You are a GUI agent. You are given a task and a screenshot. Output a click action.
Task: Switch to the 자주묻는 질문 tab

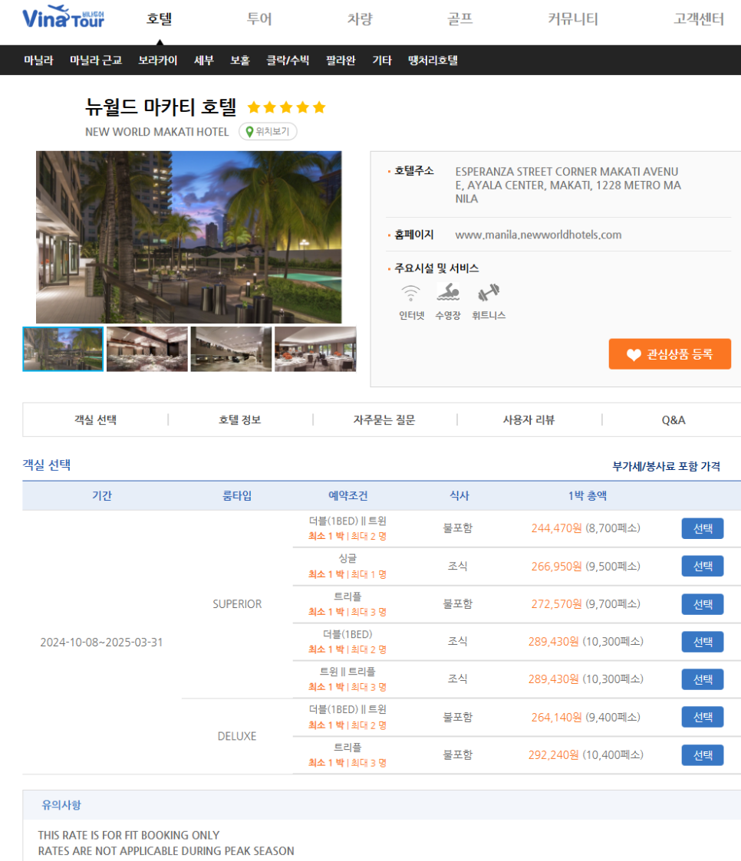coord(384,420)
